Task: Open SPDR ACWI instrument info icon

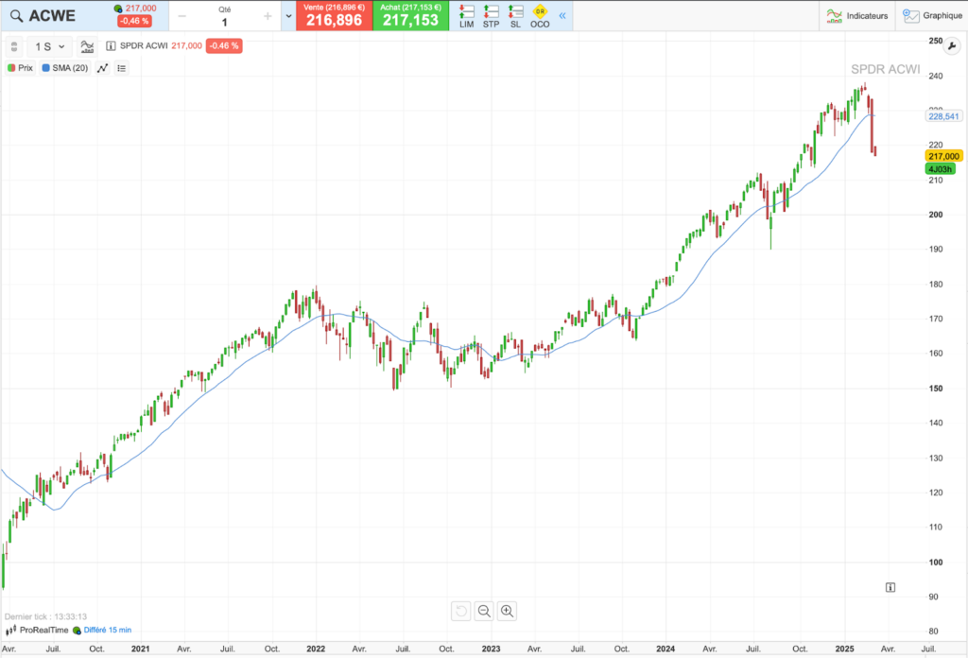Action: pyautogui.click(x=111, y=45)
